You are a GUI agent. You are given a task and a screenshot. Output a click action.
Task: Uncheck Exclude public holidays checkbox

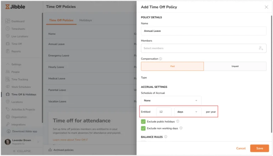[143, 122]
